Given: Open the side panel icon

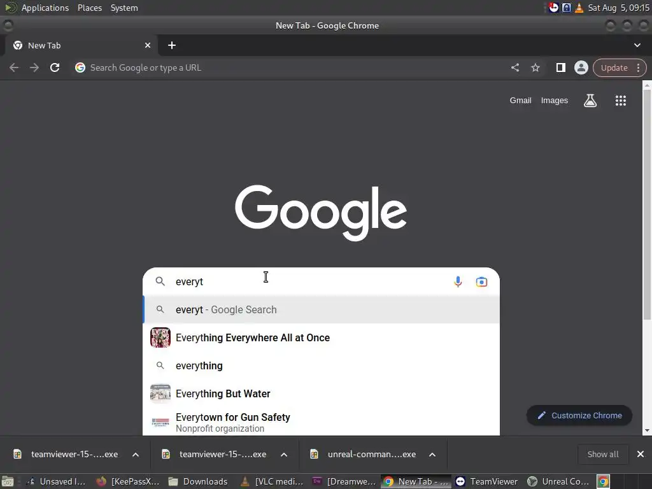Looking at the screenshot, I should [x=560, y=67].
